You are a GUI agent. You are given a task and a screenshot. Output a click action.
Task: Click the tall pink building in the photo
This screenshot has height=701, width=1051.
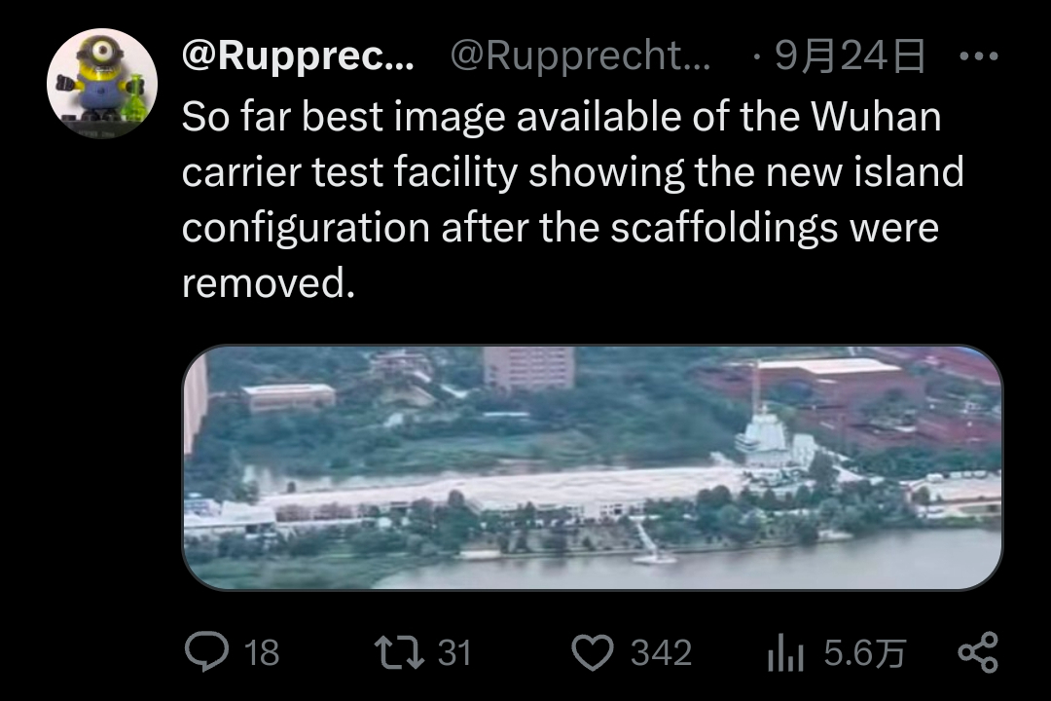coord(528,368)
